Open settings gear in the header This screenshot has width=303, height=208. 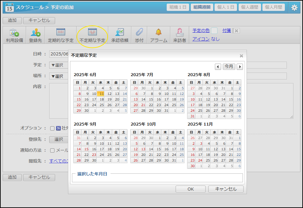(294, 8)
